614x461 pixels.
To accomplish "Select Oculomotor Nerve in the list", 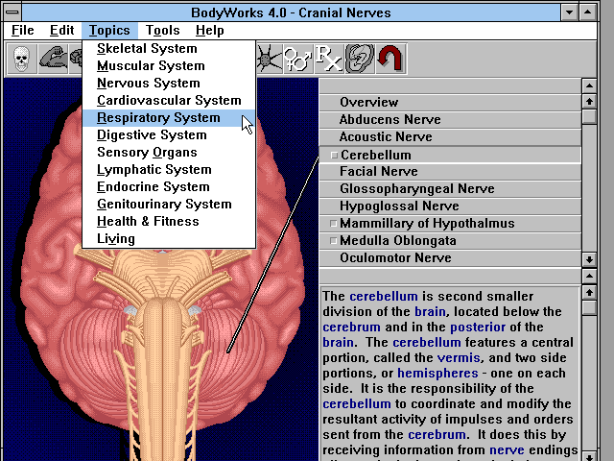I will tap(395, 258).
